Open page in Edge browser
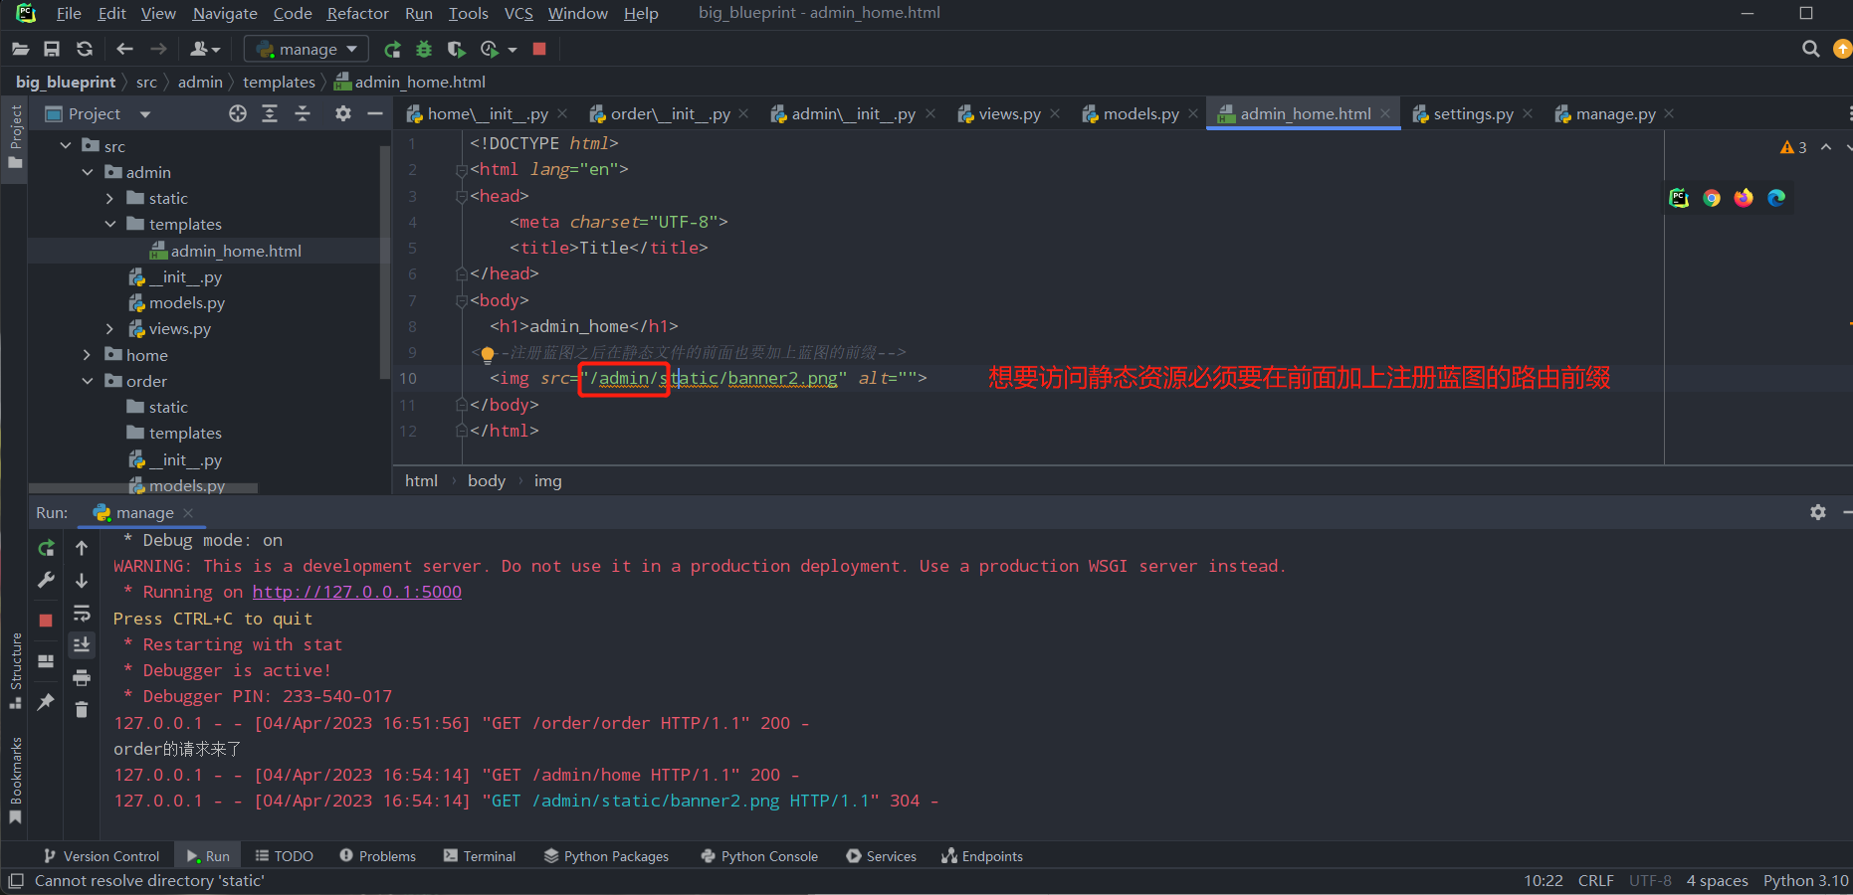The width and height of the screenshot is (1853, 895). (x=1776, y=198)
